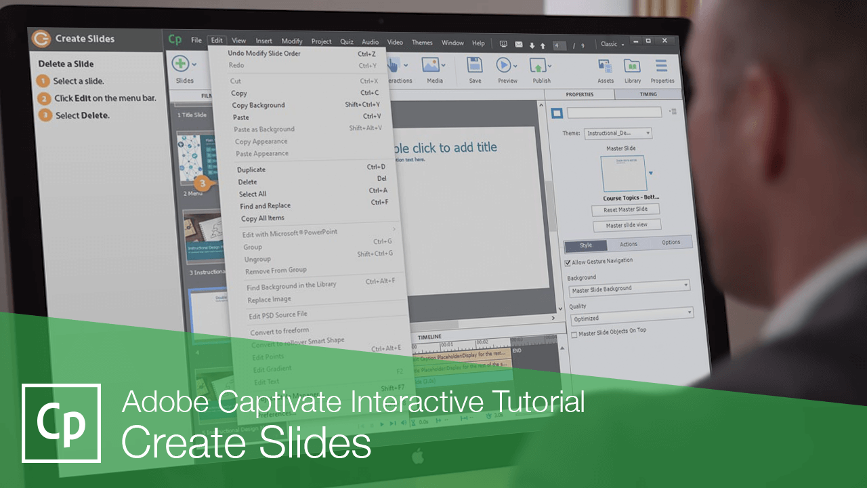Click the slide name field in Properties
The width and height of the screenshot is (867, 488).
[614, 112]
